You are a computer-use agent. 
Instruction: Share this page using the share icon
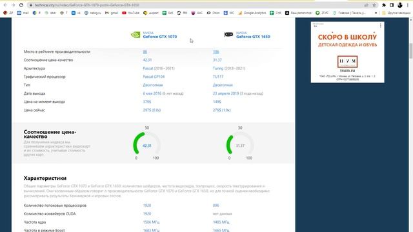coord(367,5)
